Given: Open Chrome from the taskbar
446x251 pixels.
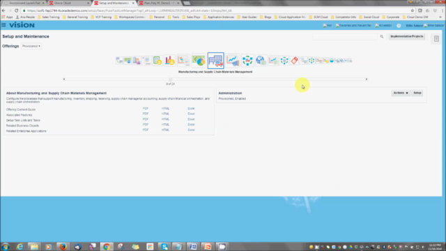Looking at the screenshot, I should (x=107, y=246).
